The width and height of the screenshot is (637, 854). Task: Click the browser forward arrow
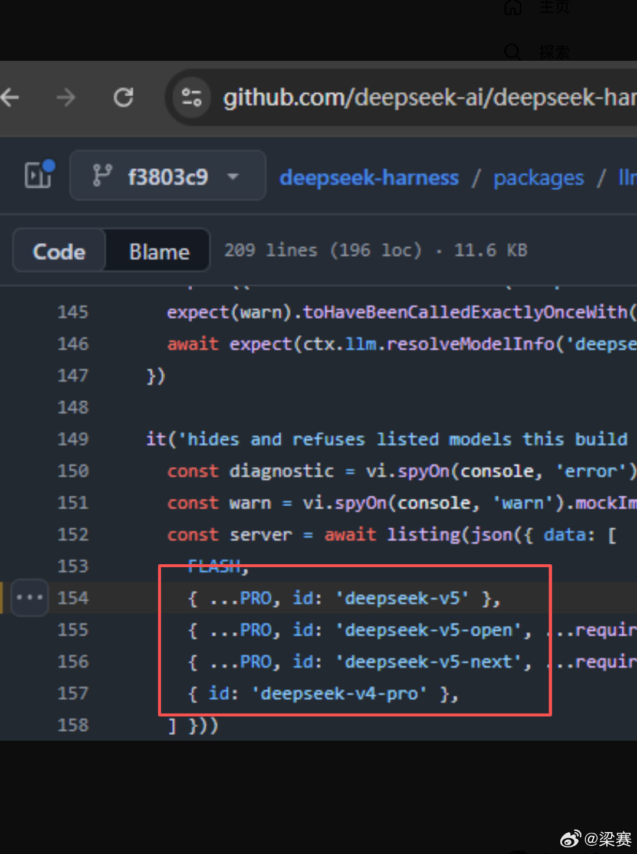[65, 97]
